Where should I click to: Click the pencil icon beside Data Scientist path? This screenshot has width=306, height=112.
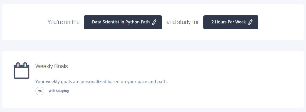[x=154, y=22]
